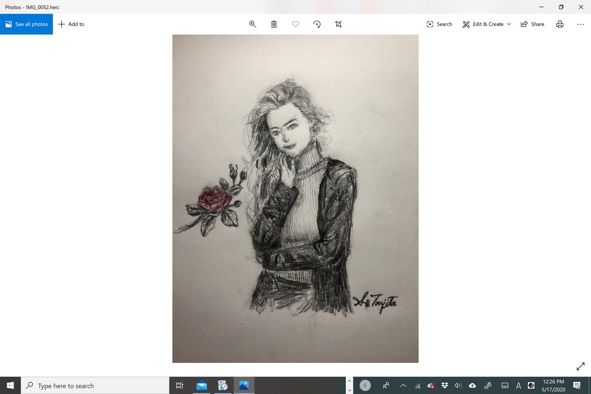Image resolution: width=591 pixels, height=394 pixels.
Task: Expand the Edit & Create chevron
Action: coord(509,24)
